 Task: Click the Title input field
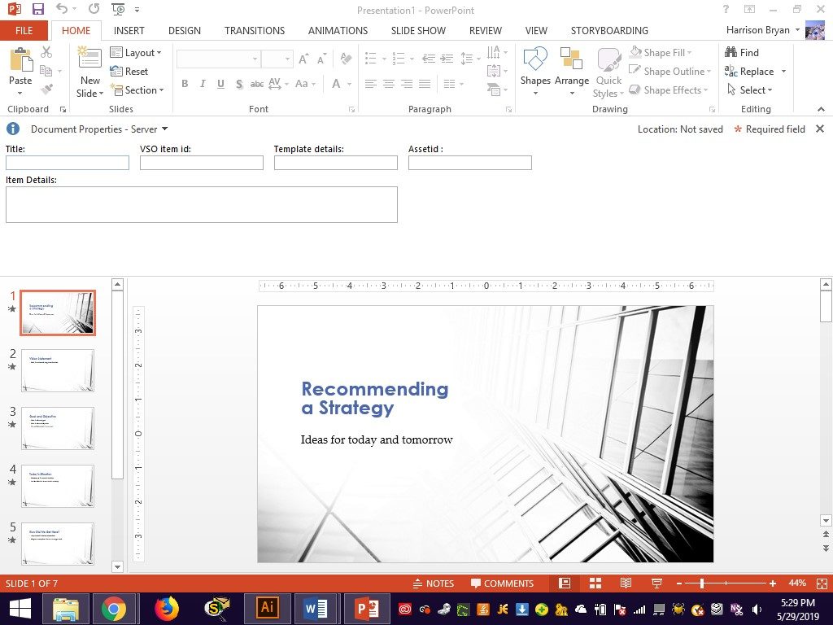pyautogui.click(x=68, y=163)
